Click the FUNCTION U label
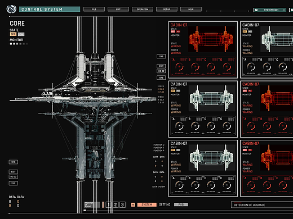 click(159, 145)
